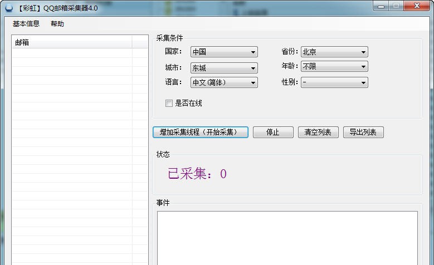Click the 语言: field label
Image resolution: width=434 pixels, height=265 pixels.
[173, 82]
